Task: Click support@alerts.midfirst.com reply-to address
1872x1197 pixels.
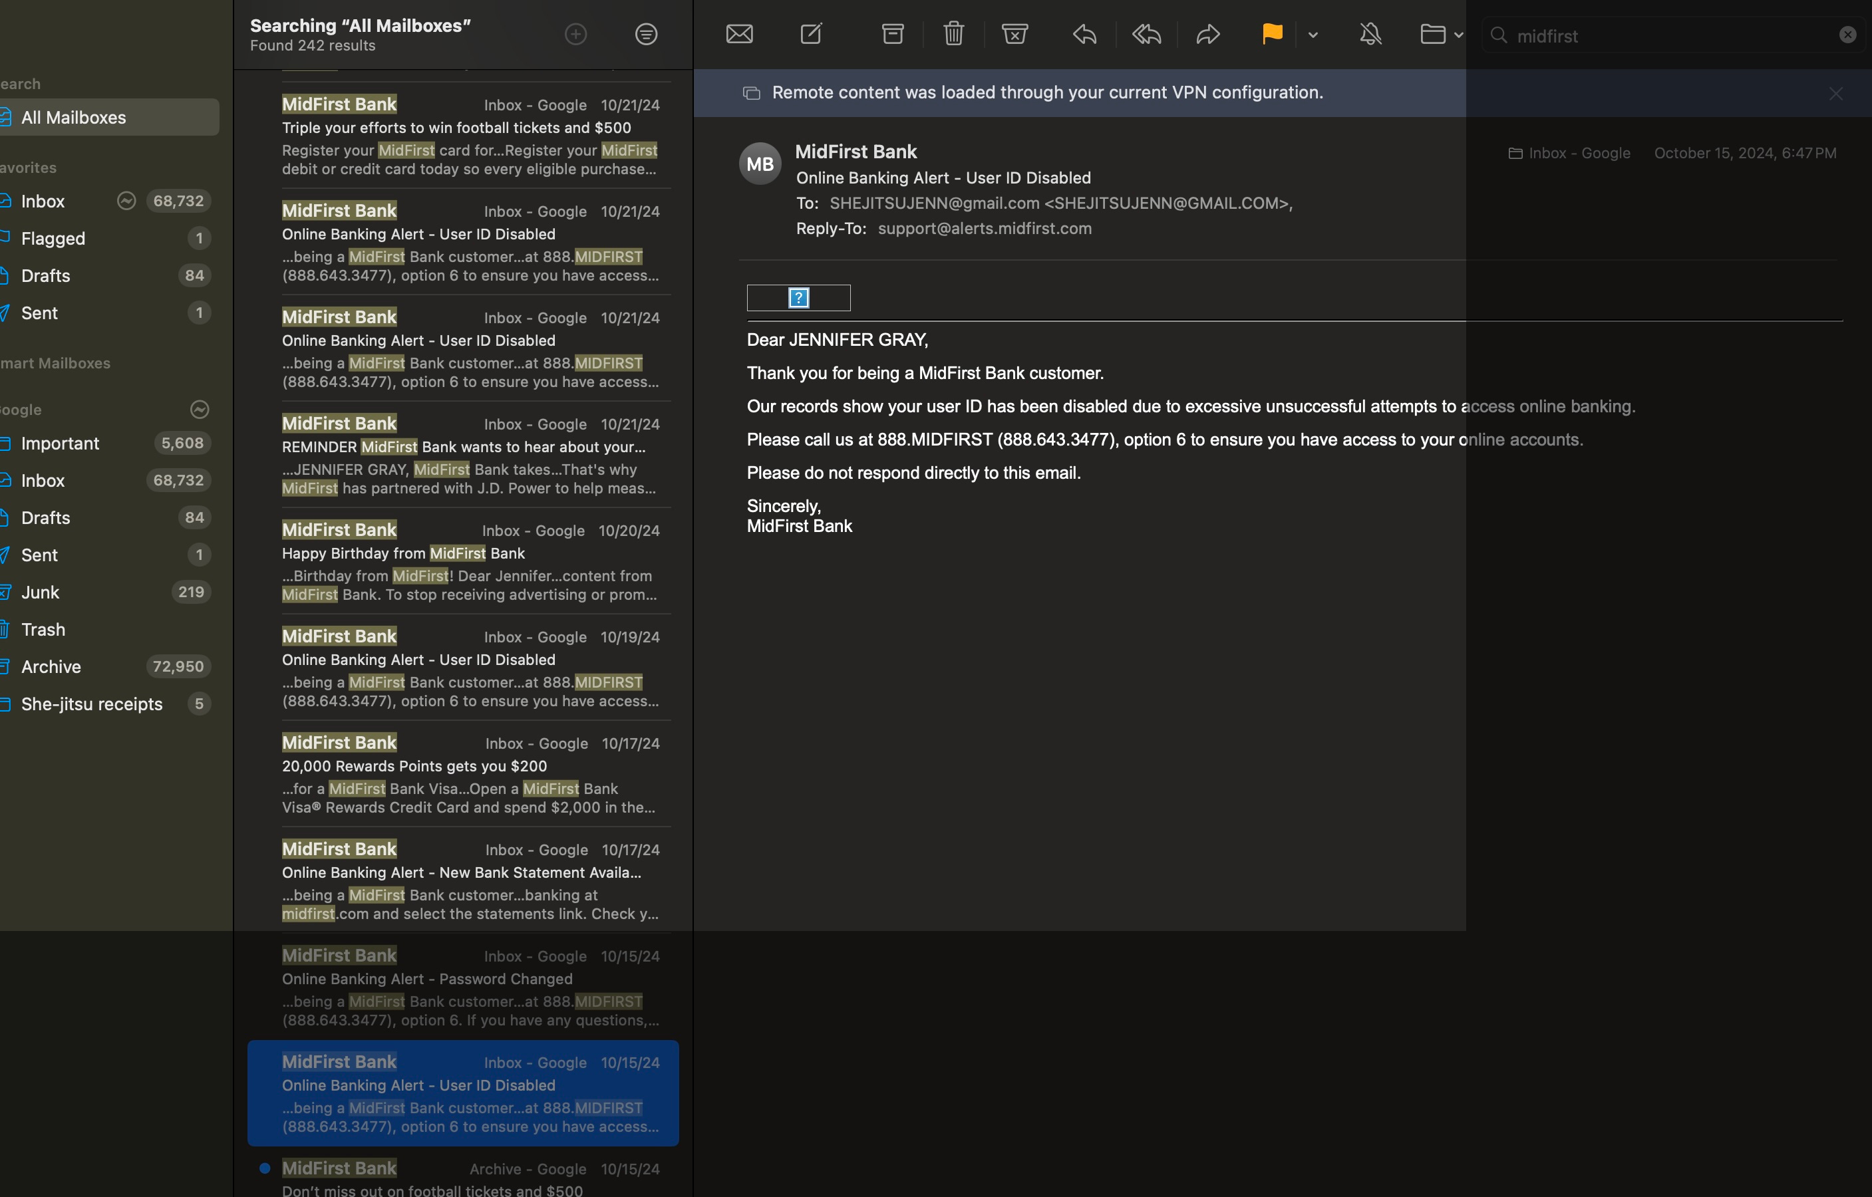Action: [984, 229]
